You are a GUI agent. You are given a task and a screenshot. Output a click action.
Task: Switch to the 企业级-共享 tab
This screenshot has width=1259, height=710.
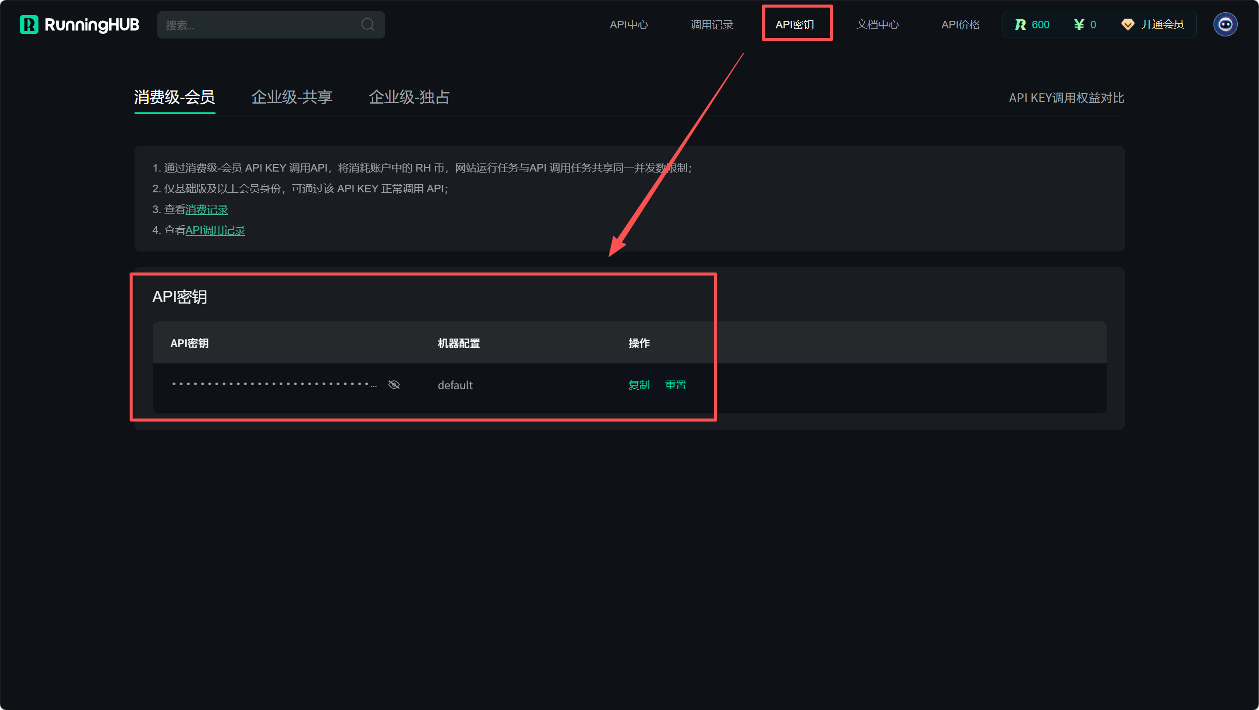[x=292, y=97]
